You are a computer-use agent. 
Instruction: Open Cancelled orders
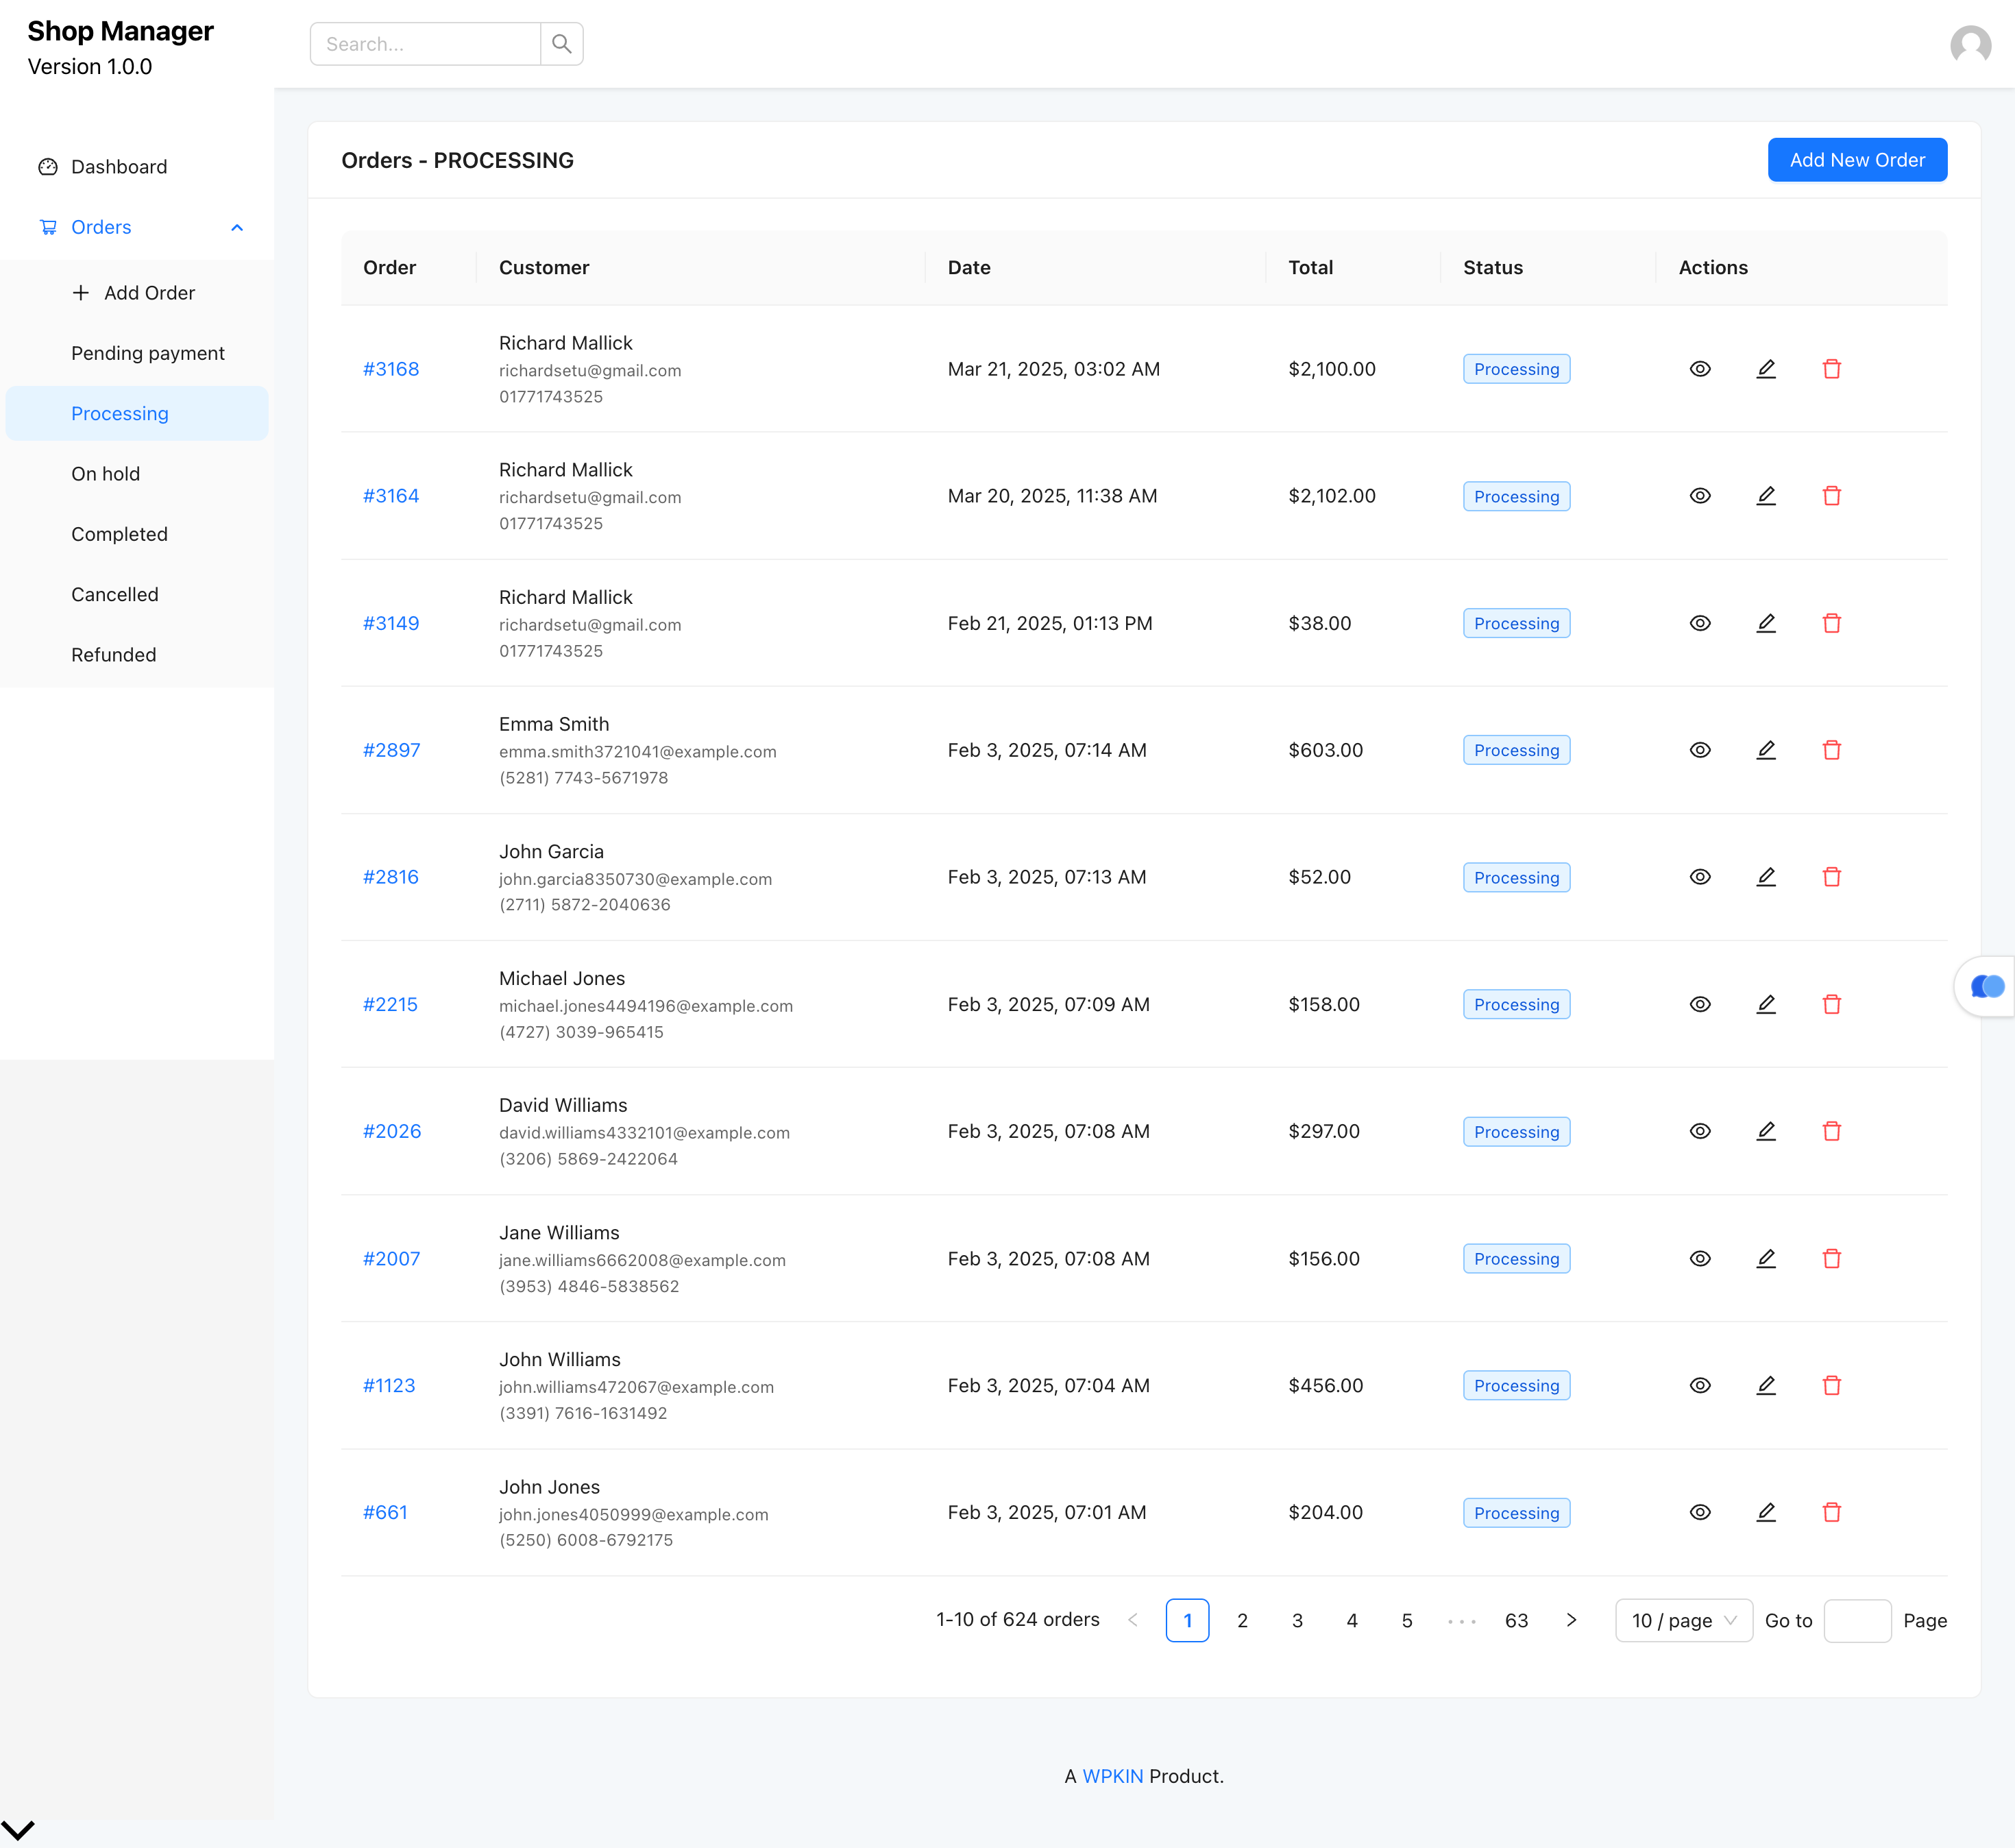137,594
